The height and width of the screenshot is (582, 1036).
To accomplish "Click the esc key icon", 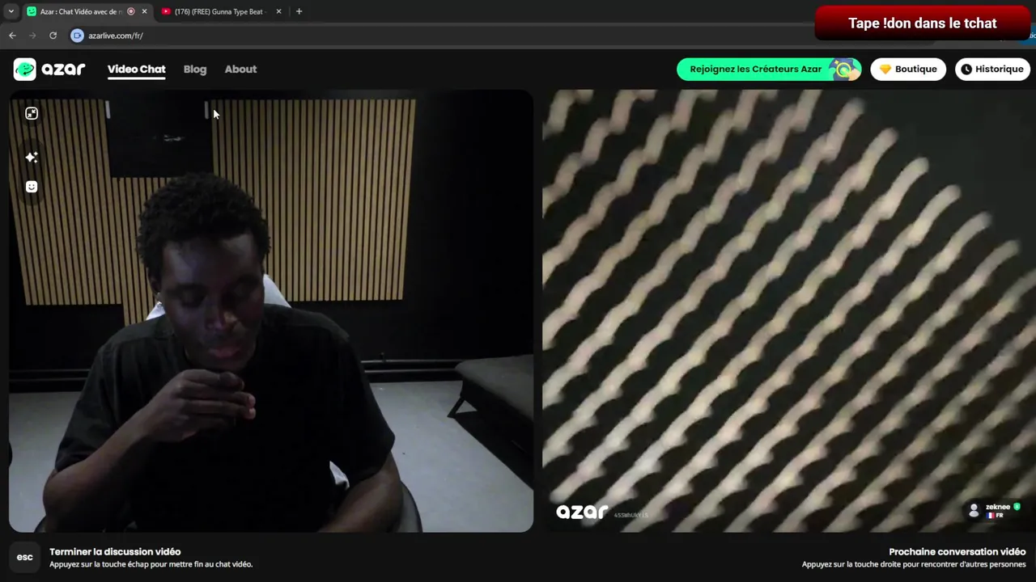I will [25, 557].
